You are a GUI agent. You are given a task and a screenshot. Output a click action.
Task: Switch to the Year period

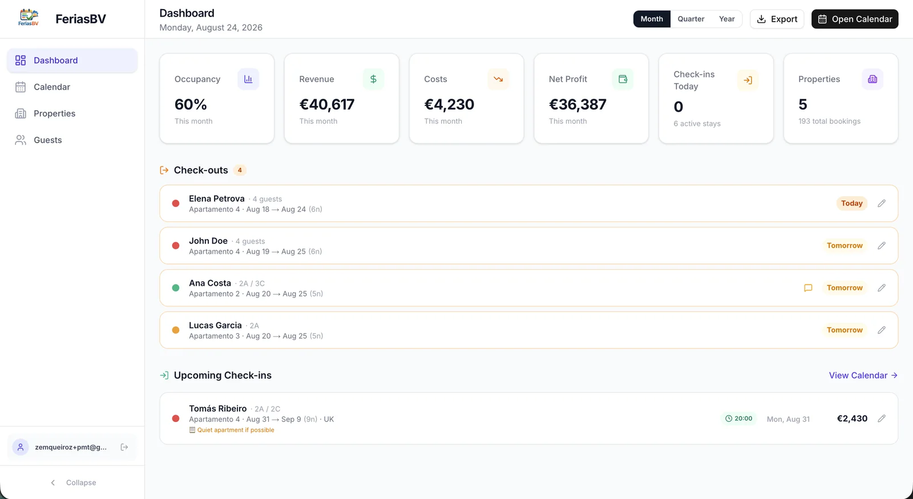click(x=727, y=19)
